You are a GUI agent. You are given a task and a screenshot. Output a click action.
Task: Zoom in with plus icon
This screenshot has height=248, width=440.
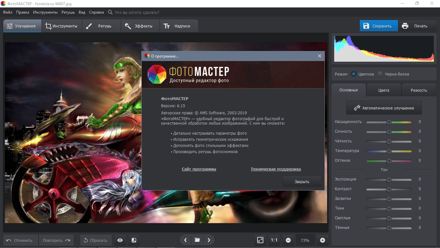point(323,240)
